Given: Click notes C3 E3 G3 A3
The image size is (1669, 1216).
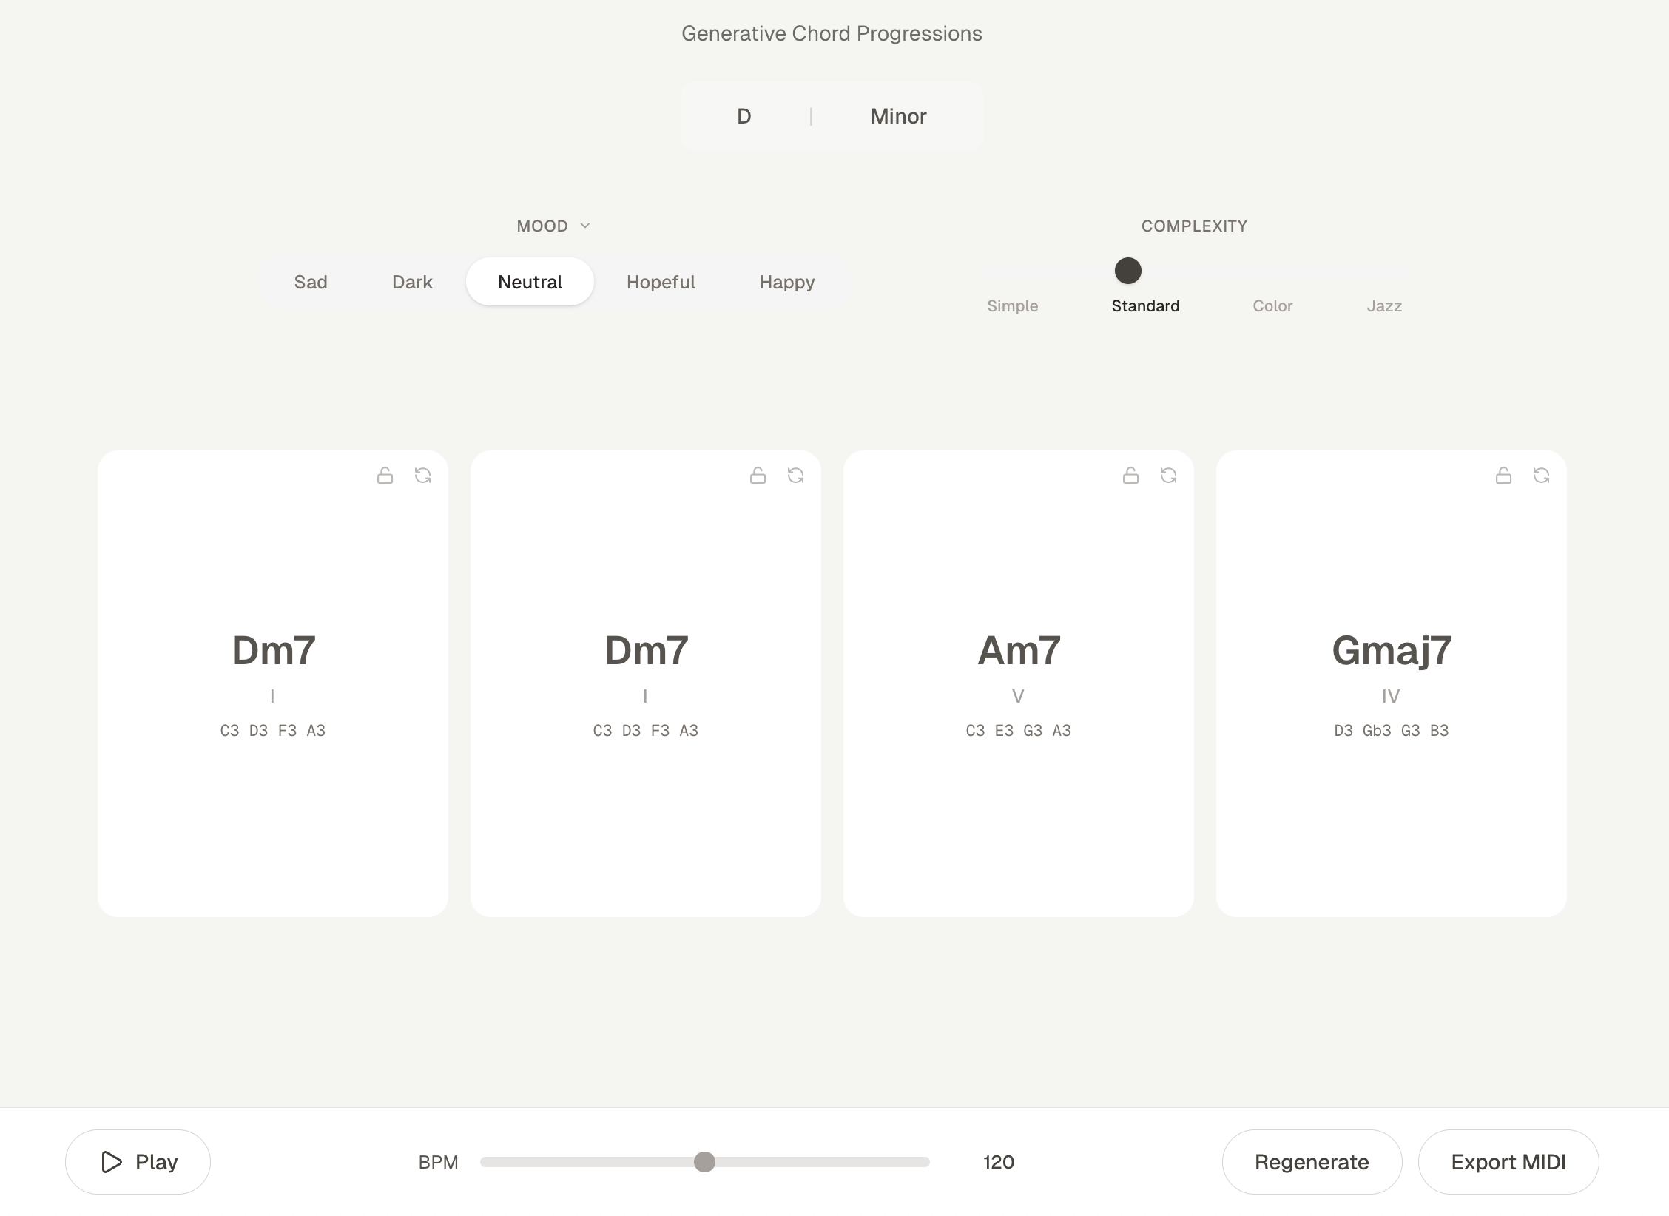Looking at the screenshot, I should click(x=1019, y=731).
